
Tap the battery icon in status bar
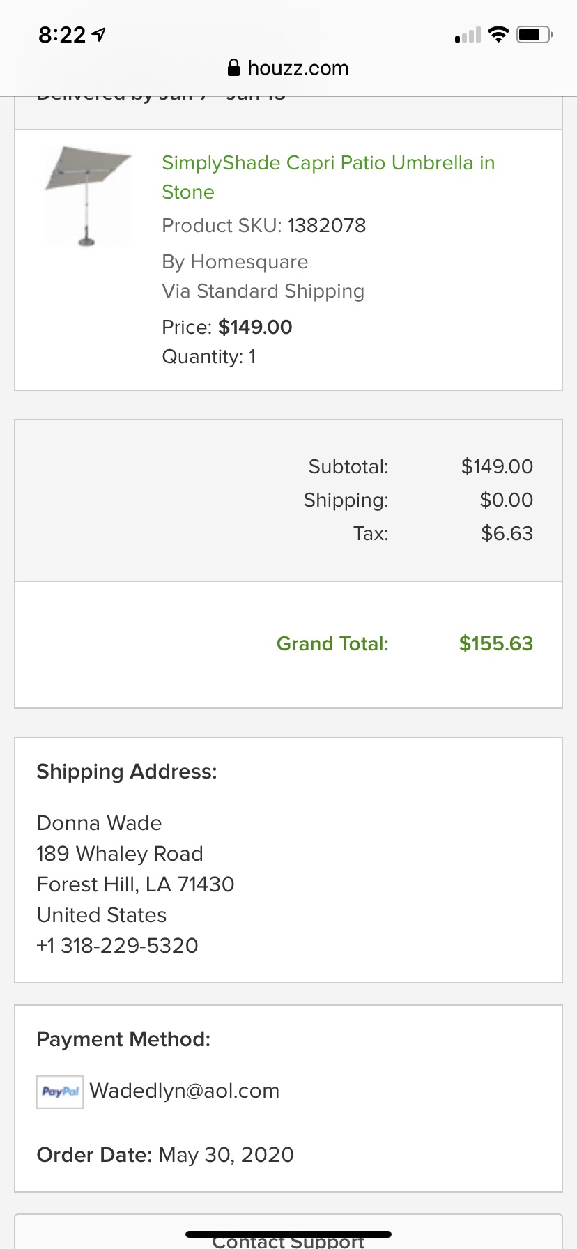pyautogui.click(x=534, y=34)
